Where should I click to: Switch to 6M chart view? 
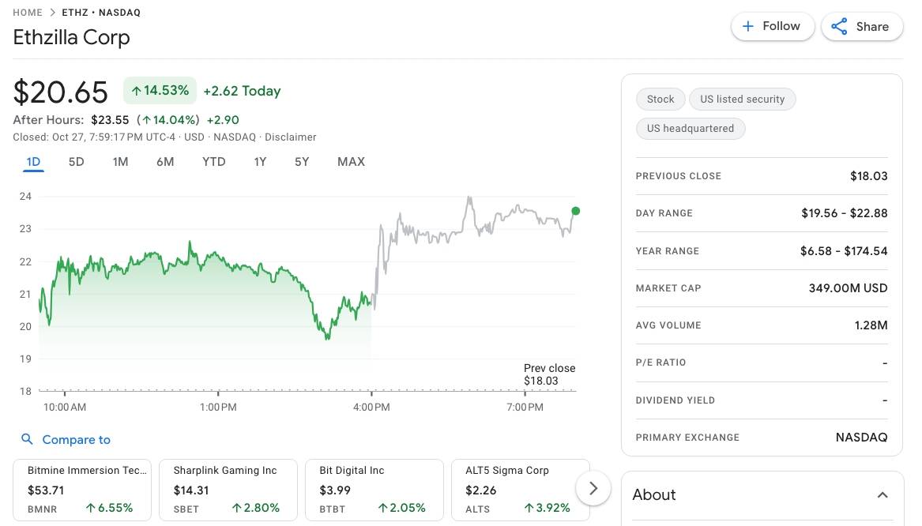click(165, 162)
